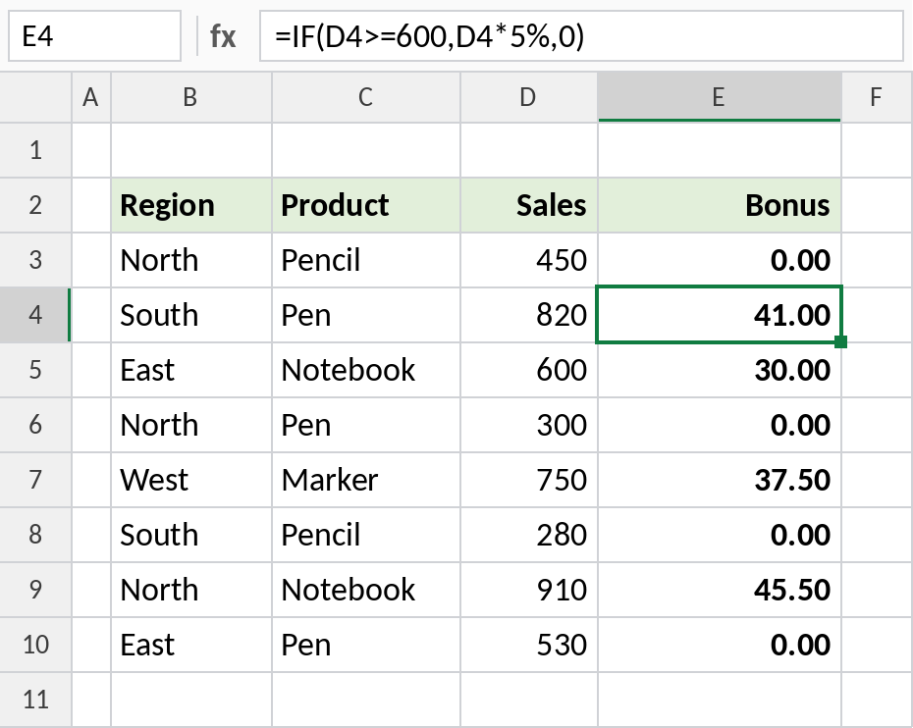Click the South cell in row 4

point(191,315)
